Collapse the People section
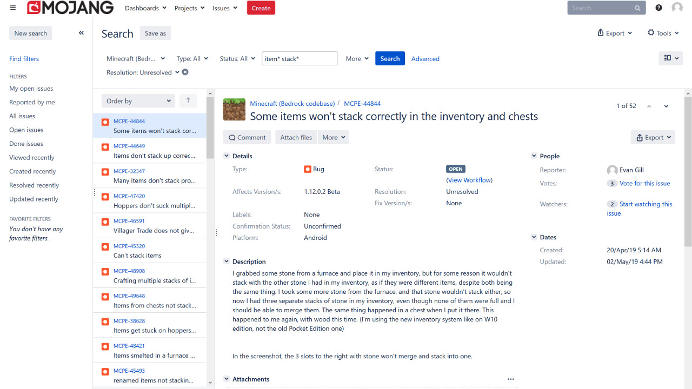 pos(534,156)
